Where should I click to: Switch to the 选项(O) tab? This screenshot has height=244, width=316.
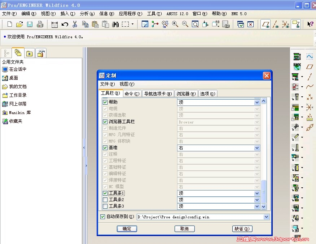tap(207, 94)
